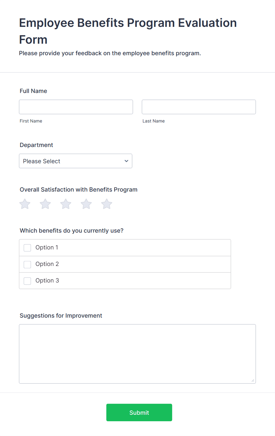Click the Department dropdown chevron arrow

pos(127,161)
